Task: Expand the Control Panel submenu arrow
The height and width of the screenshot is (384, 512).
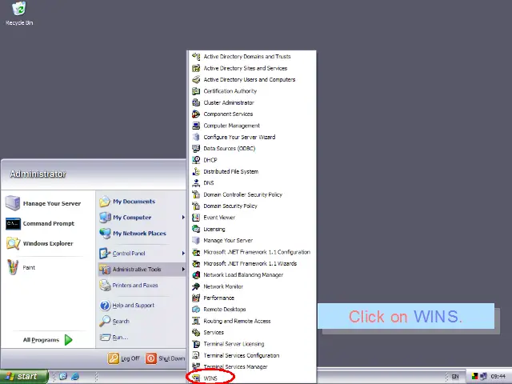Action: pyautogui.click(x=183, y=253)
